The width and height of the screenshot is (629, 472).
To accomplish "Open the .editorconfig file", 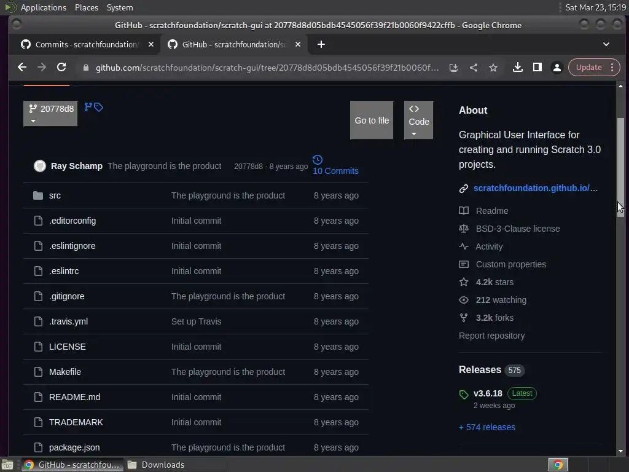I will [72, 221].
